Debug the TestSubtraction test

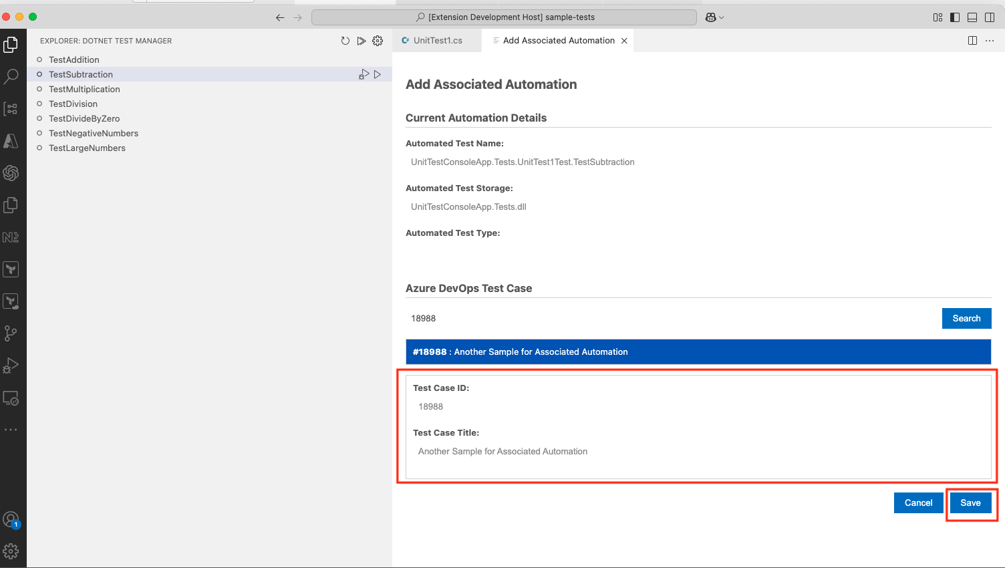point(364,74)
